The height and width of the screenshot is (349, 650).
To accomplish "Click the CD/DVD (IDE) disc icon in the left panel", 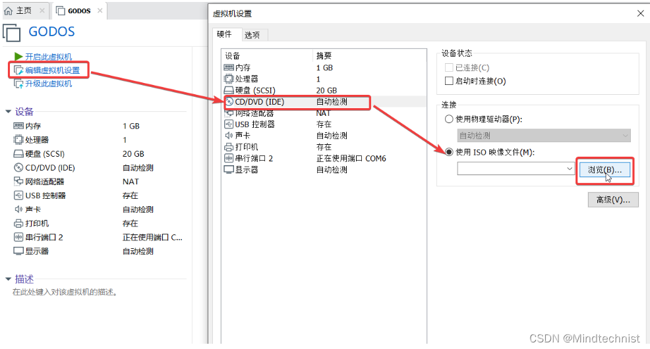I will [x=18, y=168].
